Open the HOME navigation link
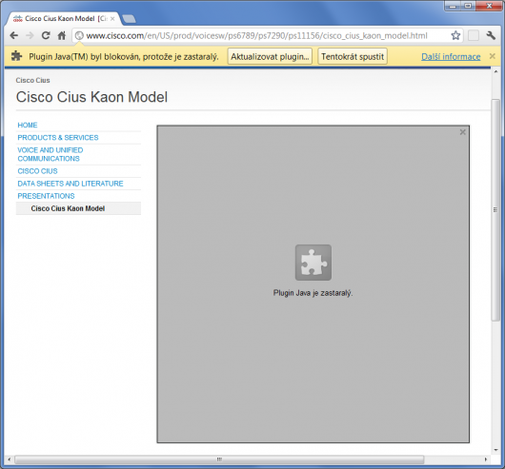Viewport: 505px width, 469px height. click(x=28, y=125)
